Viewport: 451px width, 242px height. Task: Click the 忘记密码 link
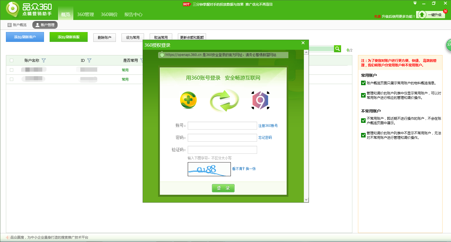coord(265,137)
